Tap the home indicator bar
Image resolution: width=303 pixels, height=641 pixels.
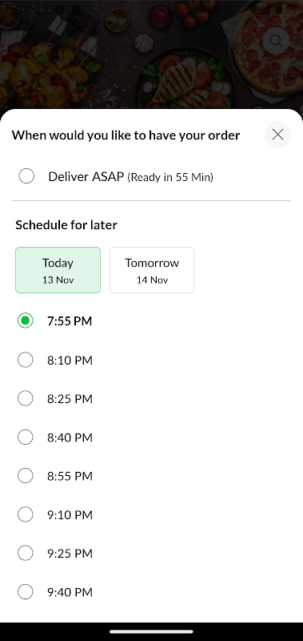pyautogui.click(x=151, y=631)
